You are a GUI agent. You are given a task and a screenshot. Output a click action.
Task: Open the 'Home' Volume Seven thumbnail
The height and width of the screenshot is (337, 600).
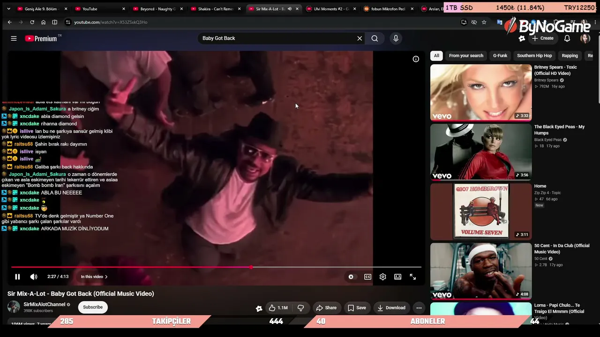point(481,212)
